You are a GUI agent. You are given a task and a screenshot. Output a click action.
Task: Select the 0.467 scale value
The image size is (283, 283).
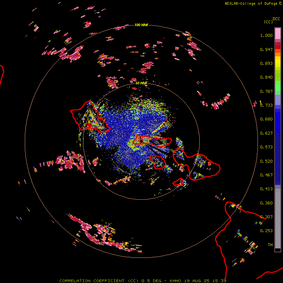[266, 175]
